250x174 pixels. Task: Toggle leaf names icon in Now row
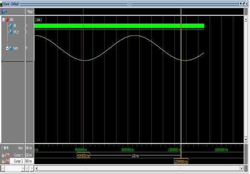2,148
